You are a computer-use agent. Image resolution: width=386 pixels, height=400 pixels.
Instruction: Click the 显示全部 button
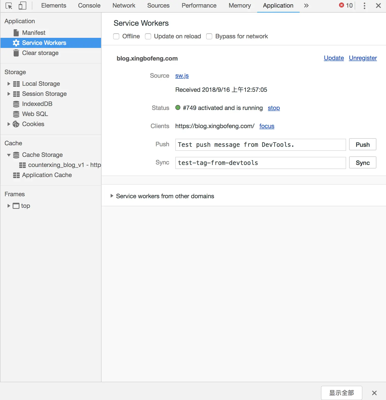(342, 393)
